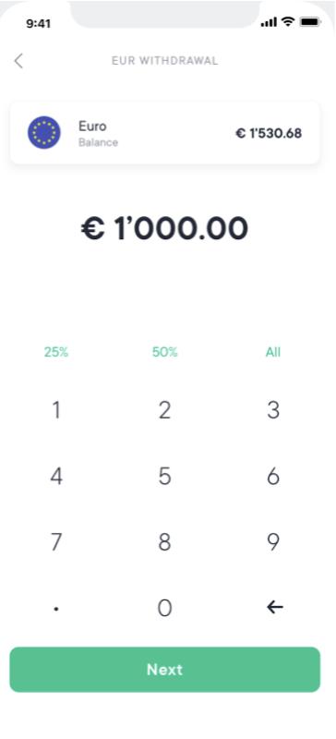The image size is (336, 739).
Task: Choose All to withdraw full balance
Action: click(273, 352)
